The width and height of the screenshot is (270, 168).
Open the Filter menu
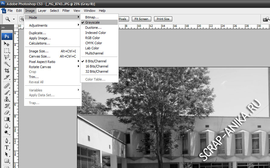66,11
